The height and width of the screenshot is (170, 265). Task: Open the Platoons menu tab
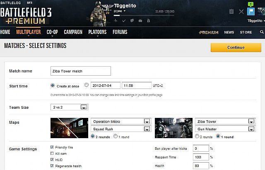[97, 32]
